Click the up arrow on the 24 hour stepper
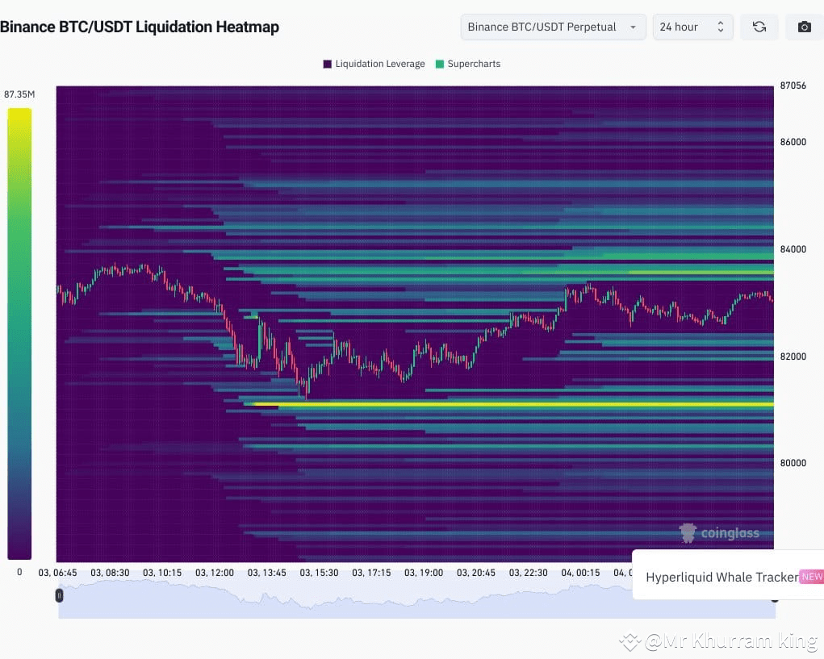This screenshot has height=659, width=824. pyautogui.click(x=721, y=22)
